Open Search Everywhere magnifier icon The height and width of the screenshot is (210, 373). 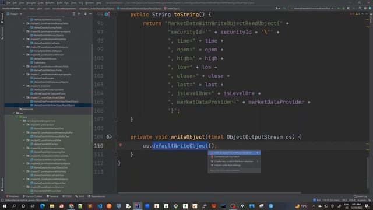click(x=360, y=8)
